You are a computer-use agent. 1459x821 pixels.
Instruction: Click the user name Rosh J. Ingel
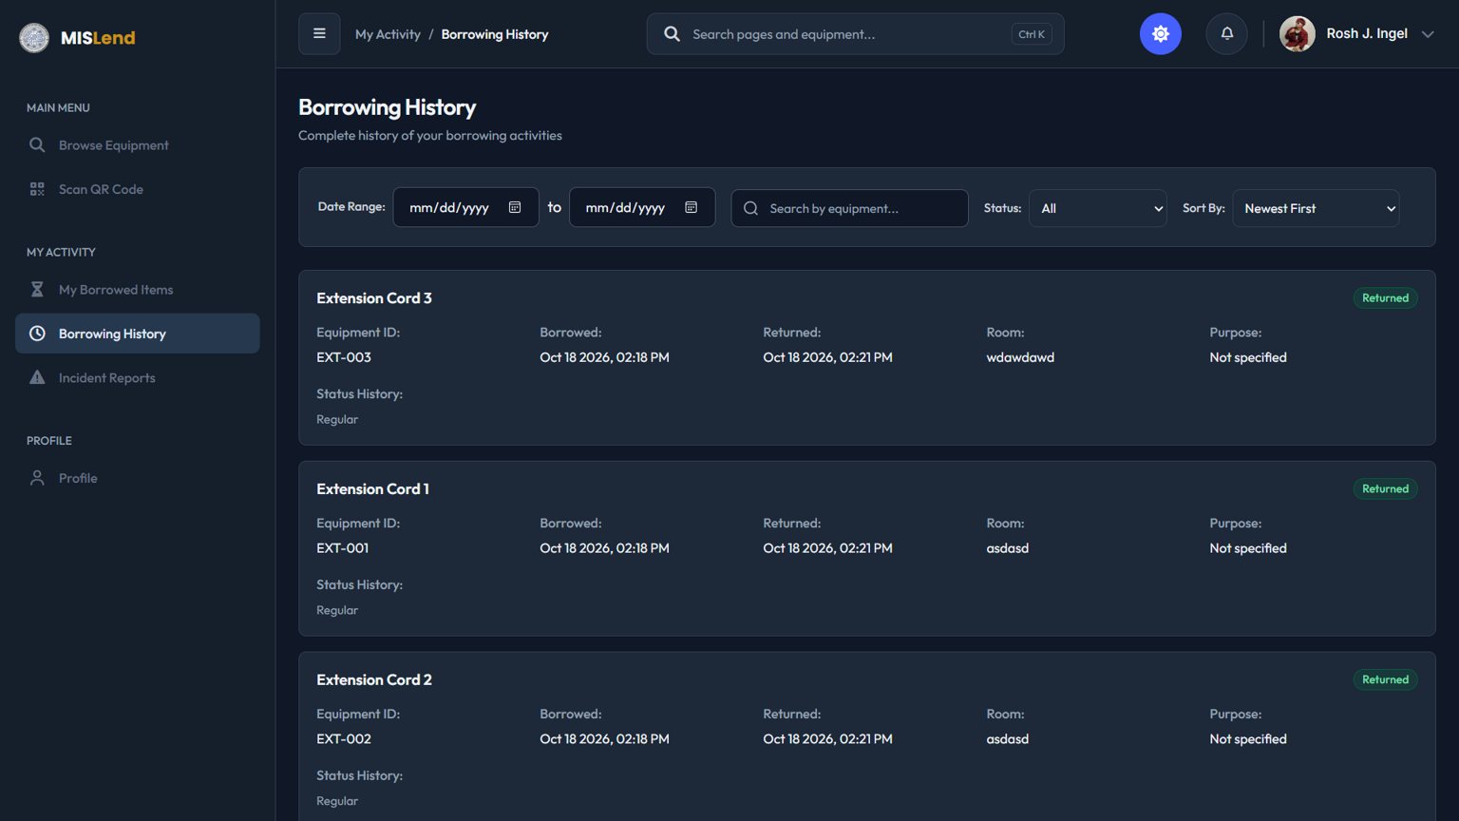click(1367, 33)
